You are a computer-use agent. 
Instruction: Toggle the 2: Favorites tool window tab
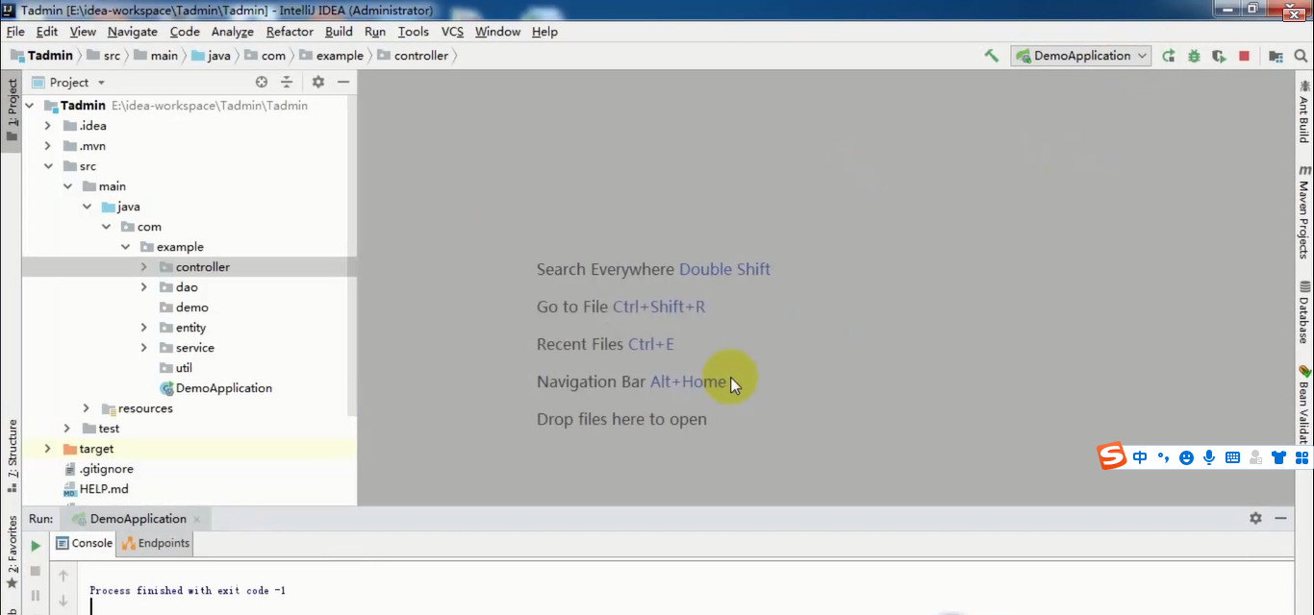pyautogui.click(x=12, y=551)
